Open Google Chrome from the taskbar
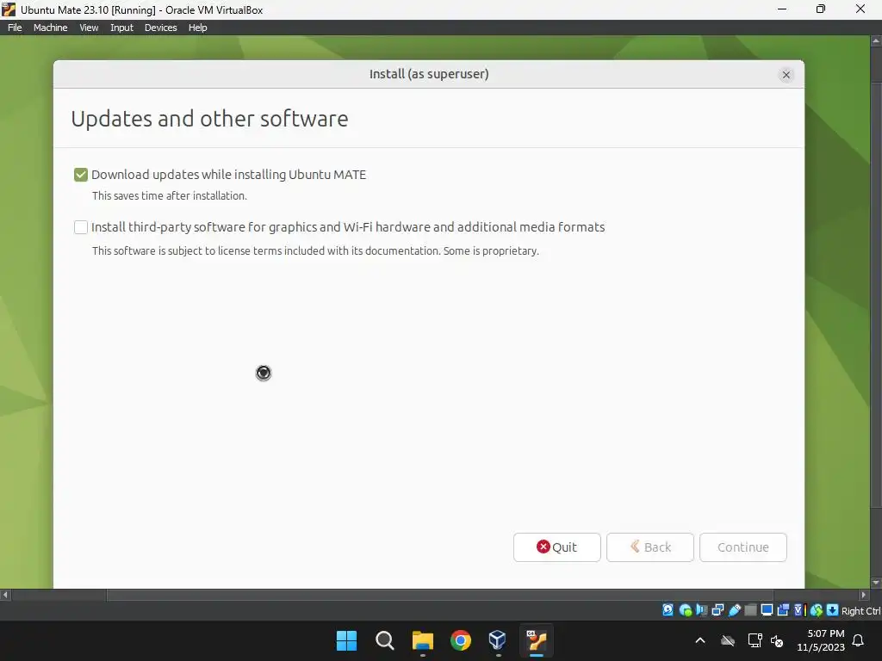The width and height of the screenshot is (882, 661). [x=461, y=640]
